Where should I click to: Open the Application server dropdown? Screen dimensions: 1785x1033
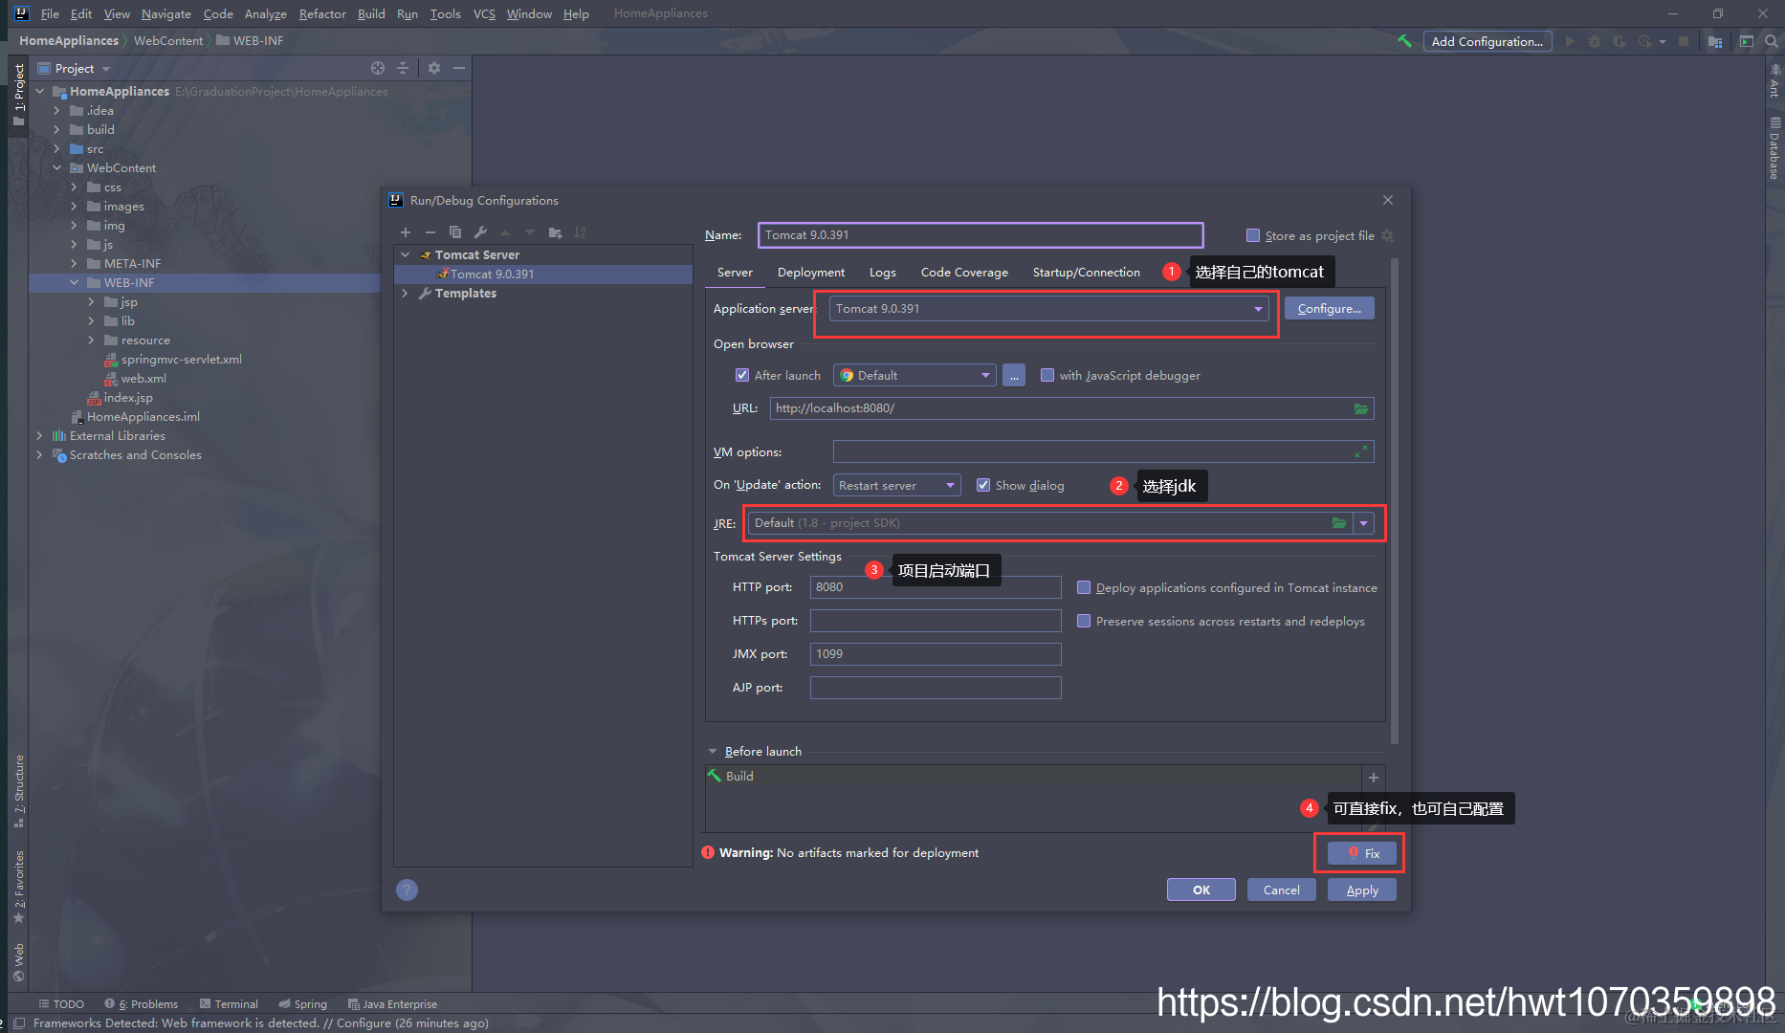(1049, 309)
